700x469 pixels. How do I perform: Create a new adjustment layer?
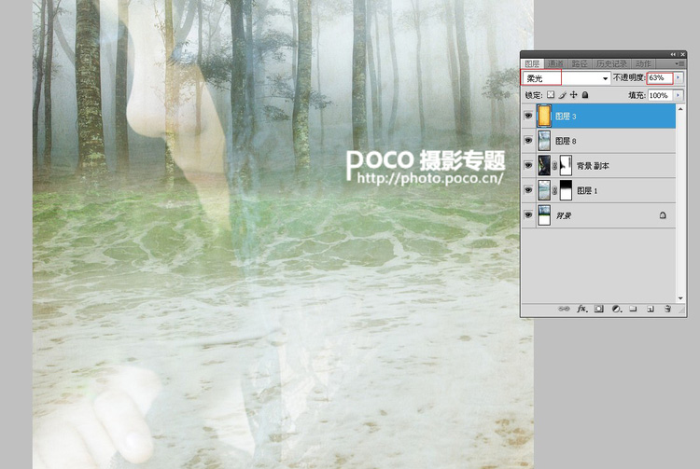click(617, 309)
